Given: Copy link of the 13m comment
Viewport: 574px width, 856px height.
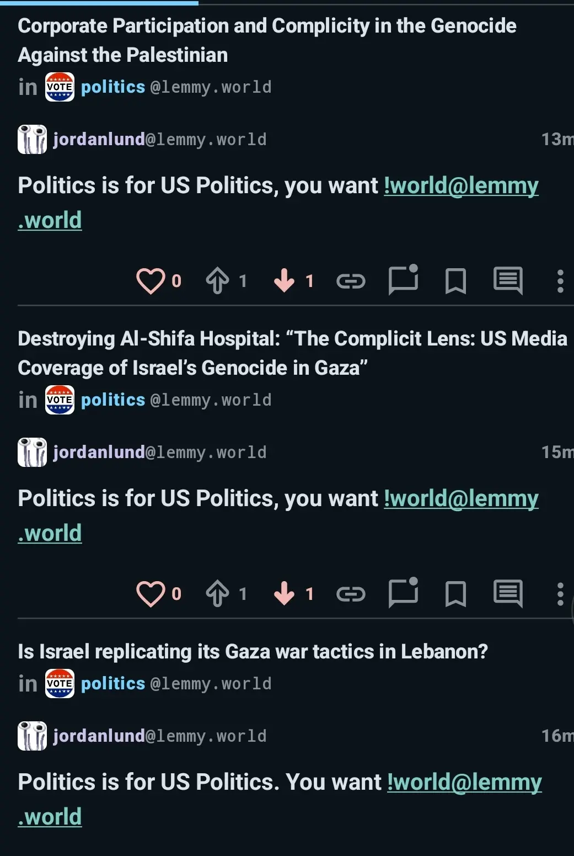Looking at the screenshot, I should (x=351, y=281).
